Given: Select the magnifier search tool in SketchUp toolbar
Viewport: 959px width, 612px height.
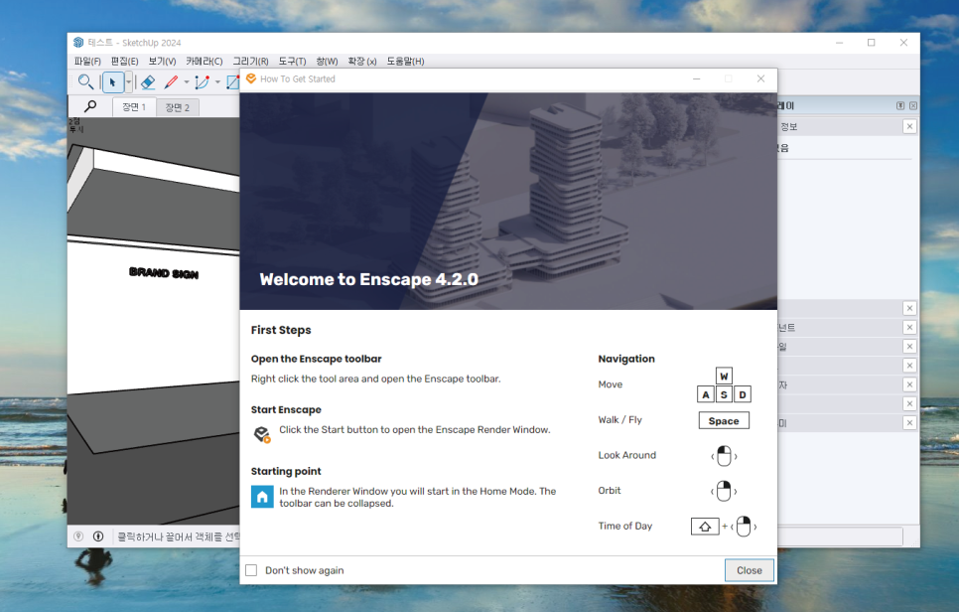Looking at the screenshot, I should pos(85,81).
